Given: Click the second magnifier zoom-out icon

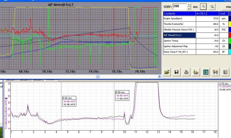Looking at the screenshot, I should tap(212, 6).
